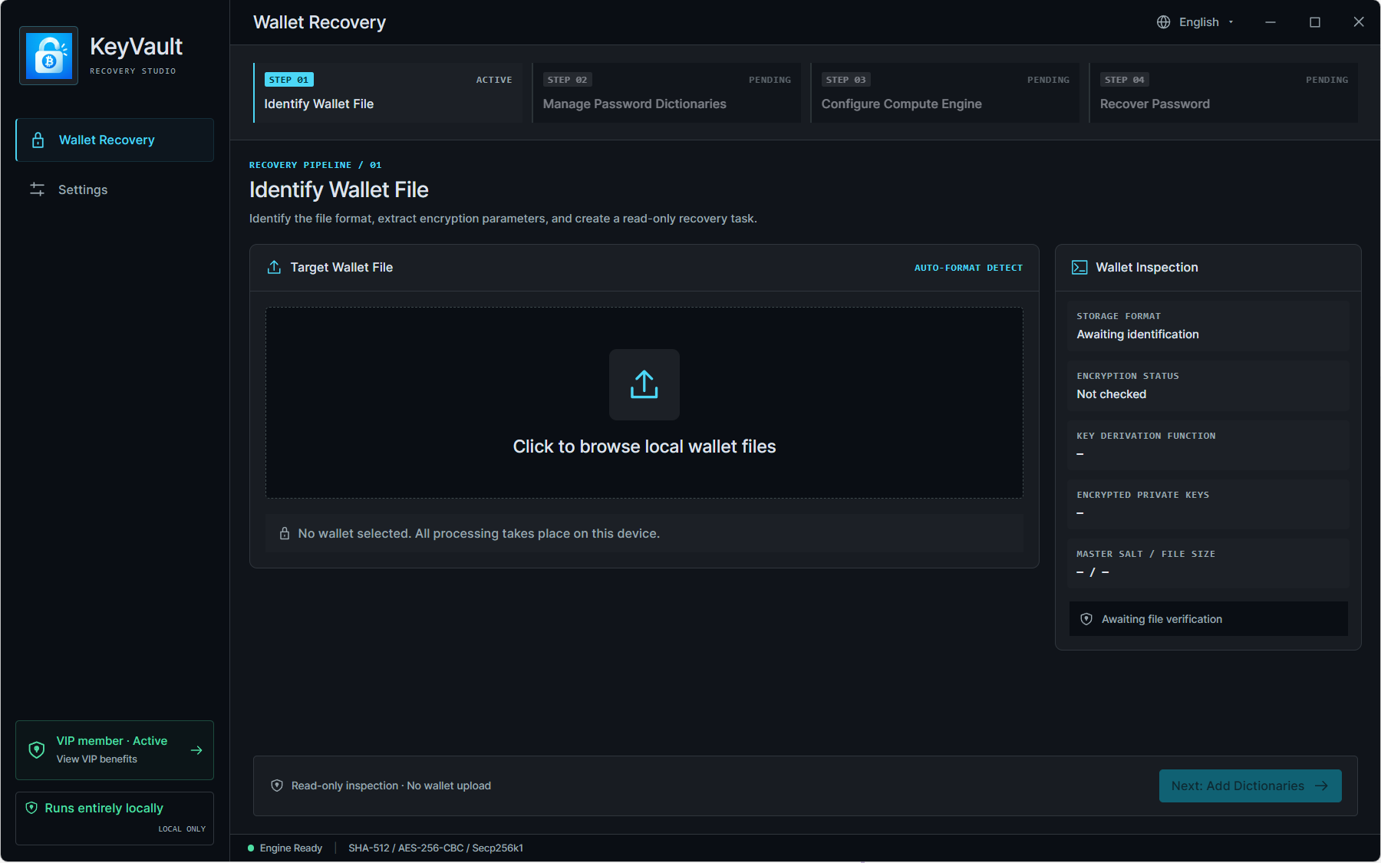Click the shield icon beside Runs entirely locally
Image resolution: width=1381 pixels, height=863 pixels.
[x=31, y=808]
